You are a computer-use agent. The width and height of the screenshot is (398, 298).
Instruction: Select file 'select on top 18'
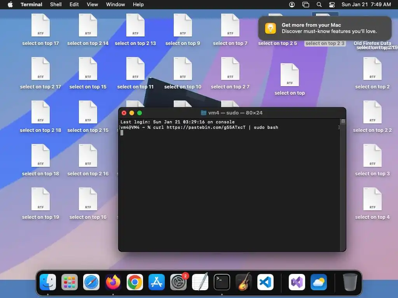coord(40,160)
